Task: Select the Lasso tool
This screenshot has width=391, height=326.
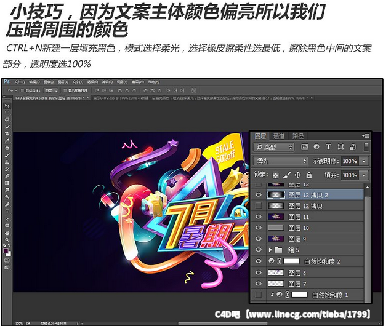Action: pyautogui.click(x=7, y=119)
